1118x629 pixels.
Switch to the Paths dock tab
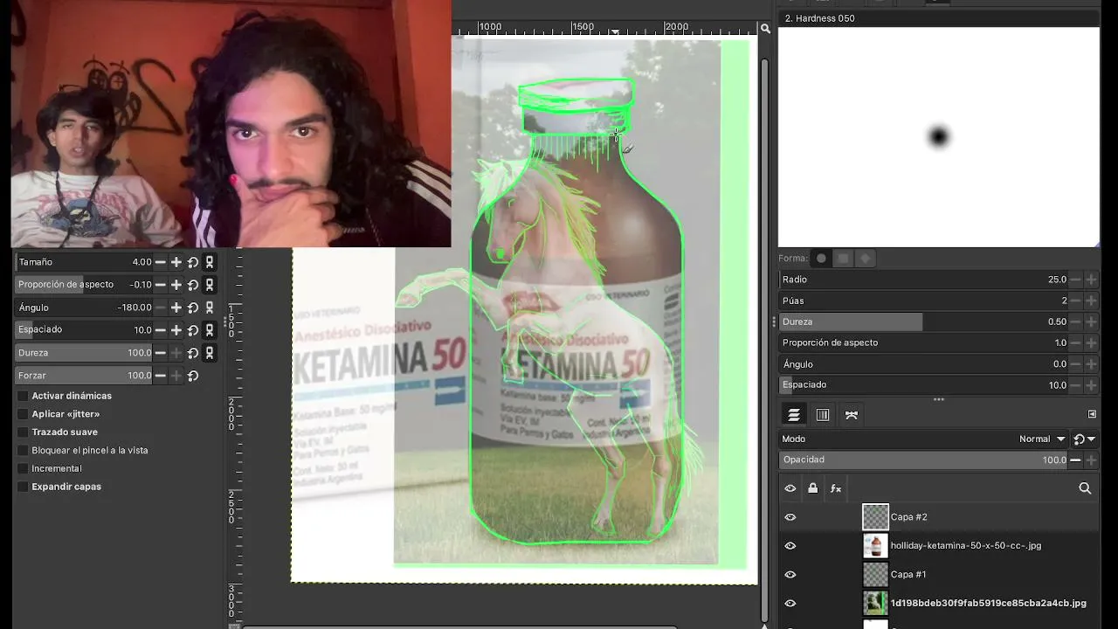point(852,415)
